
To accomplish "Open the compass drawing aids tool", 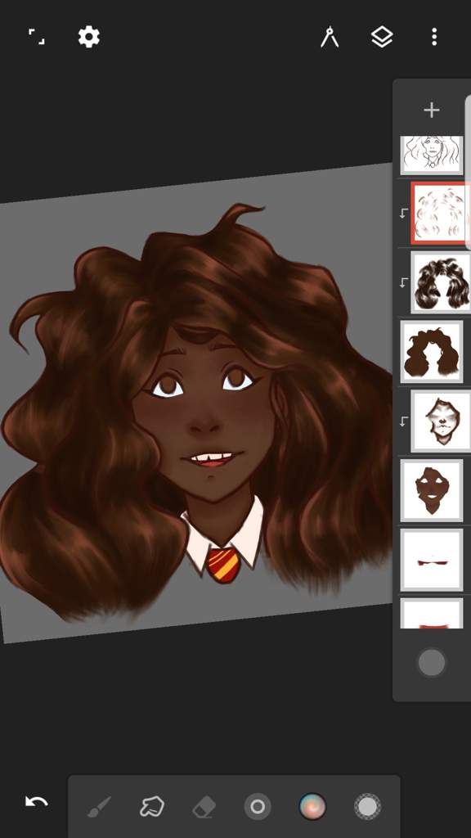I will point(330,37).
